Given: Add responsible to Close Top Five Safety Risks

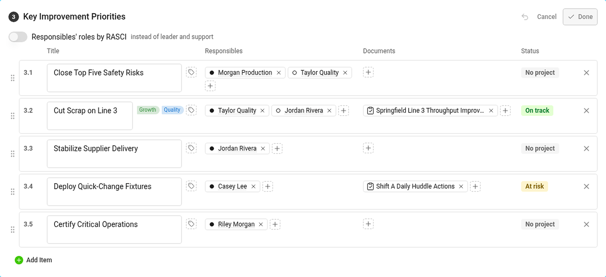Looking at the screenshot, I should (x=210, y=86).
